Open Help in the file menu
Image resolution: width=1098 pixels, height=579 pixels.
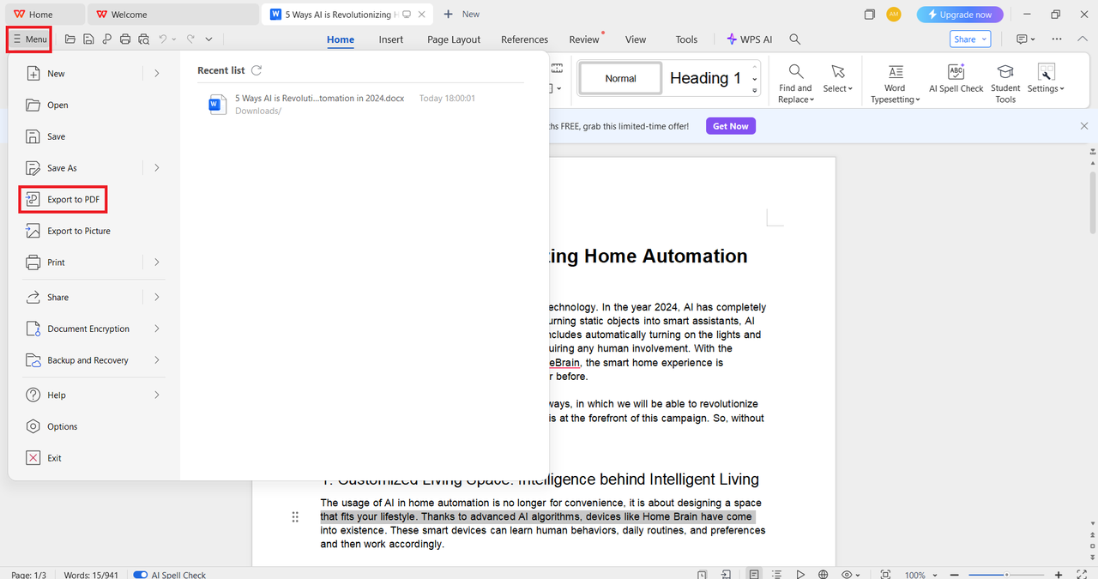[x=56, y=395]
